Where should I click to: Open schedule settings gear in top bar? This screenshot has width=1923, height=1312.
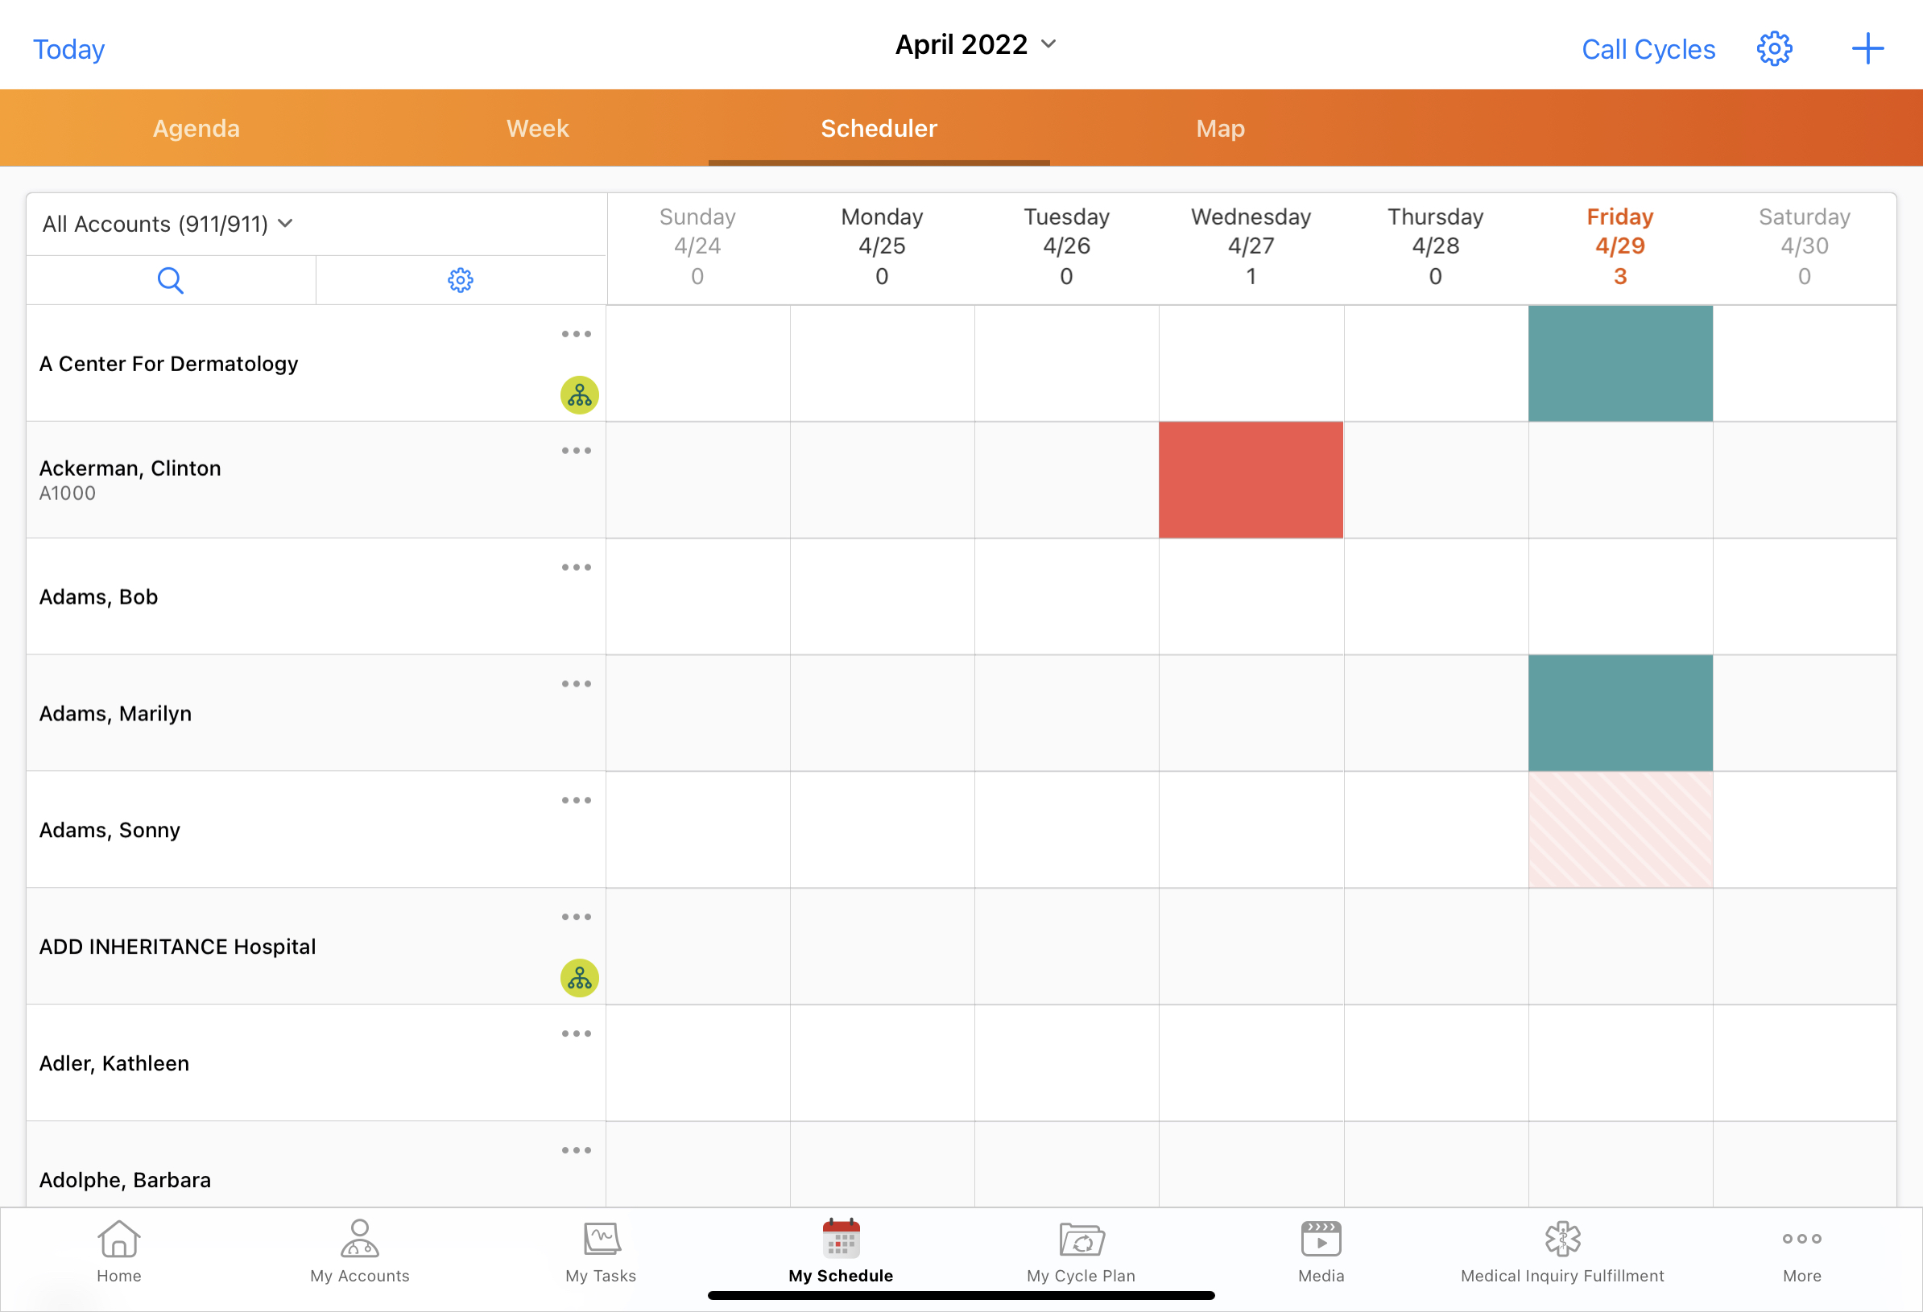(1774, 49)
